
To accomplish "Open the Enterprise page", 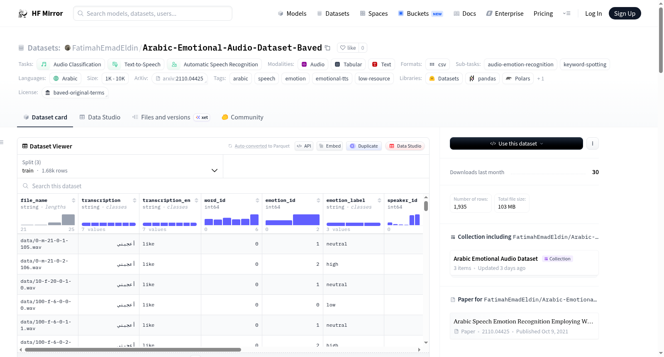I will (505, 14).
